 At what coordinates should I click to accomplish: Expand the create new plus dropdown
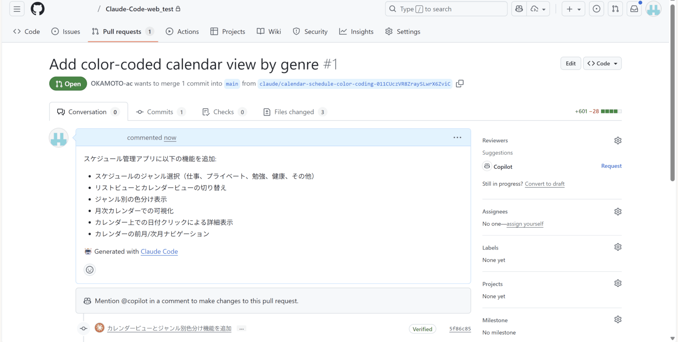(573, 9)
